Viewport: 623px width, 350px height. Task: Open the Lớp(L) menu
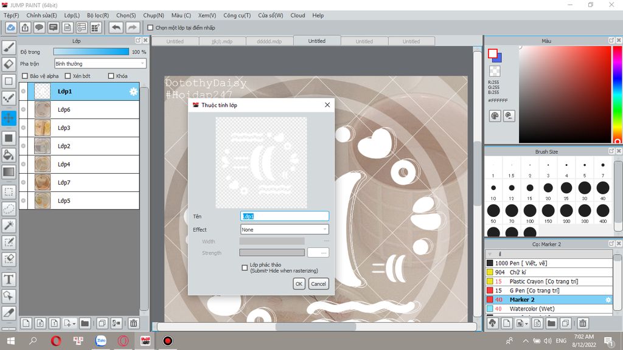(72, 15)
